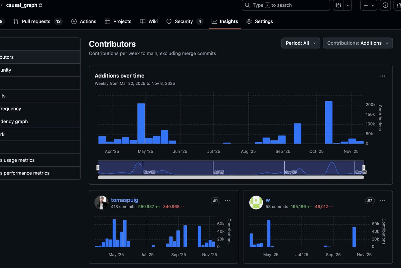Select sidebar item ending 'usage metrics'
This screenshot has width=401, height=268.
coord(40,160)
